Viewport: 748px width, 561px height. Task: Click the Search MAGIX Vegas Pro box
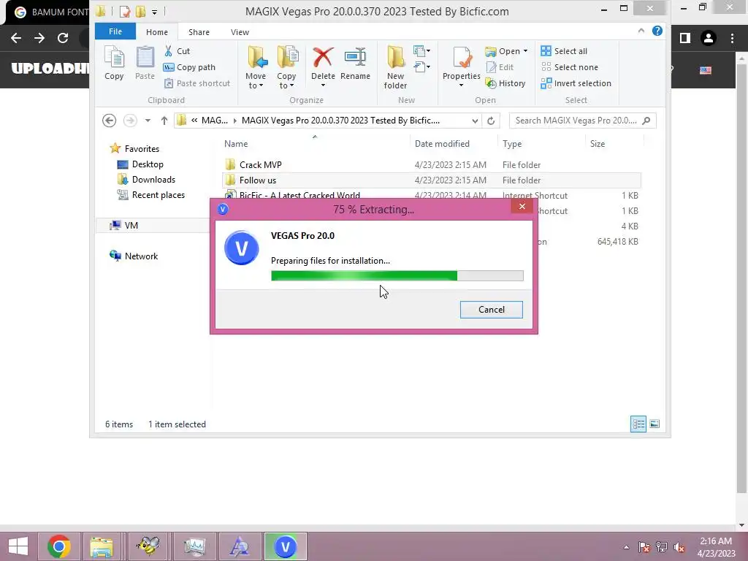click(582, 121)
